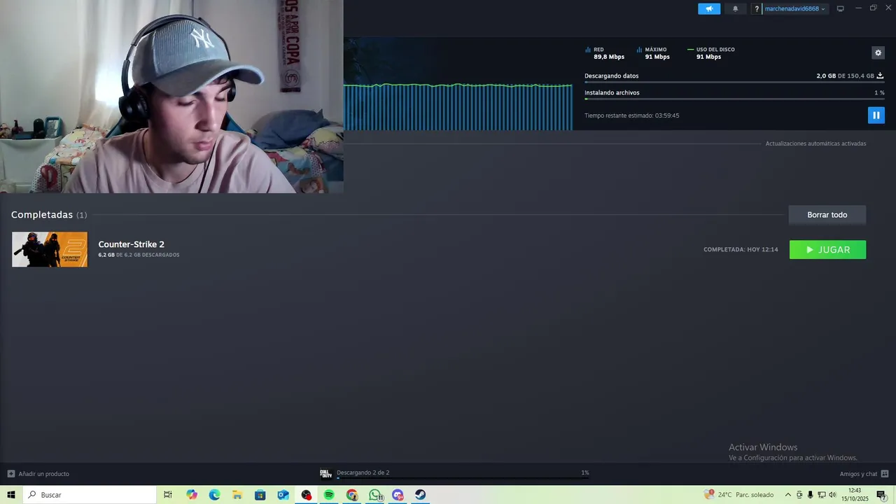Open File Explorer from the taskbar
Image resolution: width=896 pixels, height=504 pixels.
pyautogui.click(x=237, y=495)
